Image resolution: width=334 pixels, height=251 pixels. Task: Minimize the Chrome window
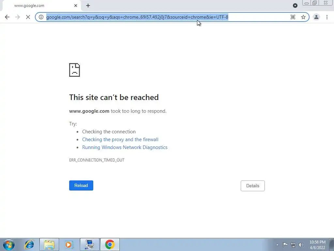307,3
